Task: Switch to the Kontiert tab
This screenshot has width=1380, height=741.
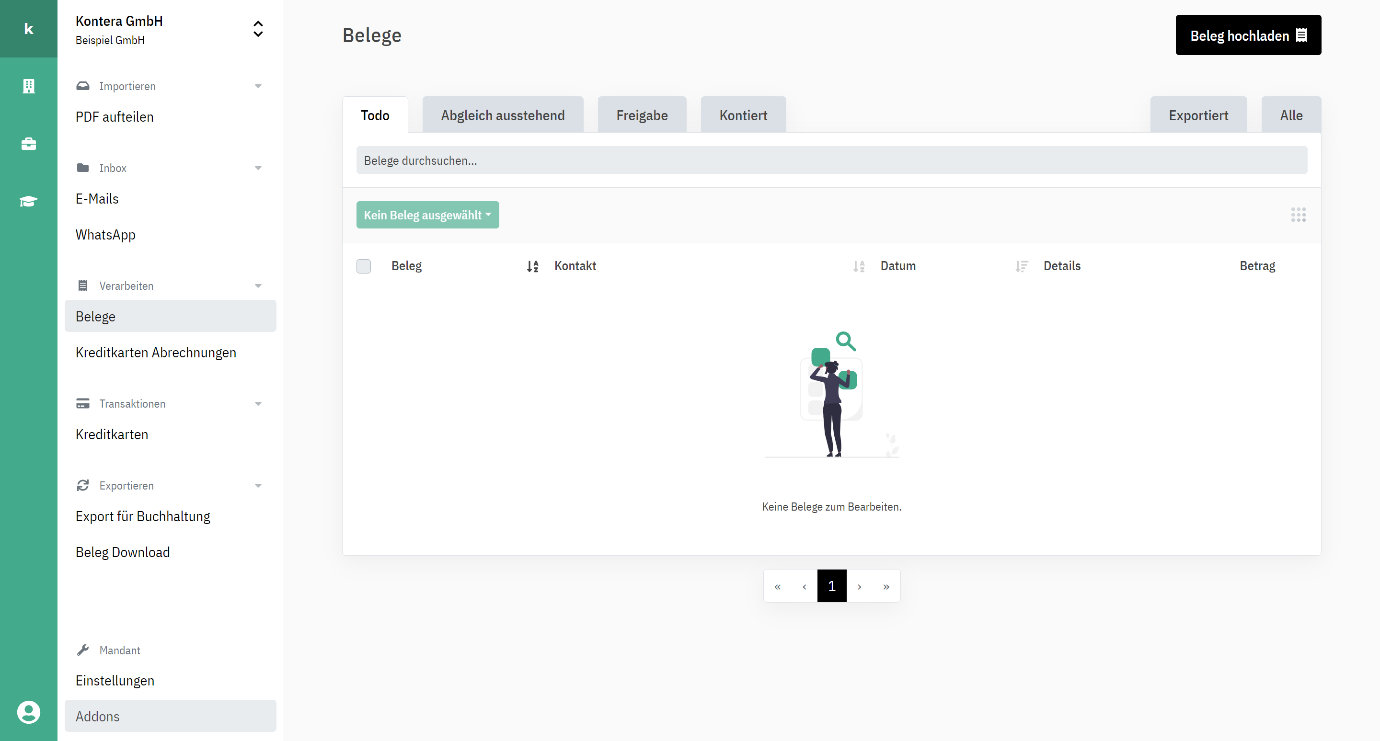Action: point(743,115)
